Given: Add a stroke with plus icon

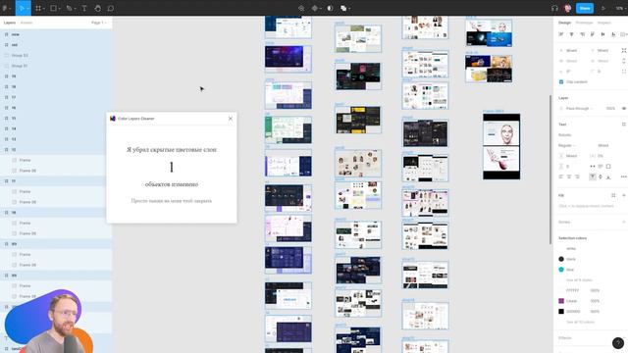Looking at the screenshot, I should pos(624,222).
